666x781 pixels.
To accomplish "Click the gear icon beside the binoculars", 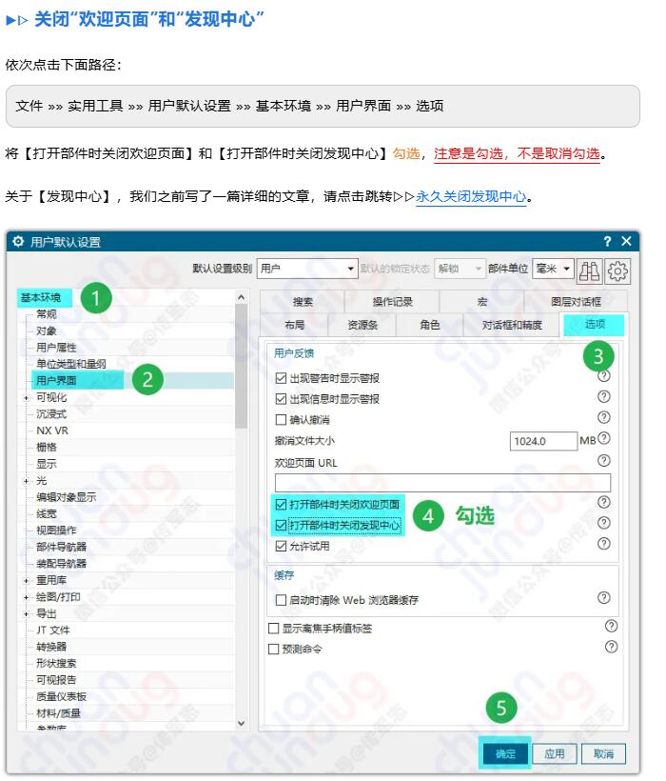I will pos(618,270).
